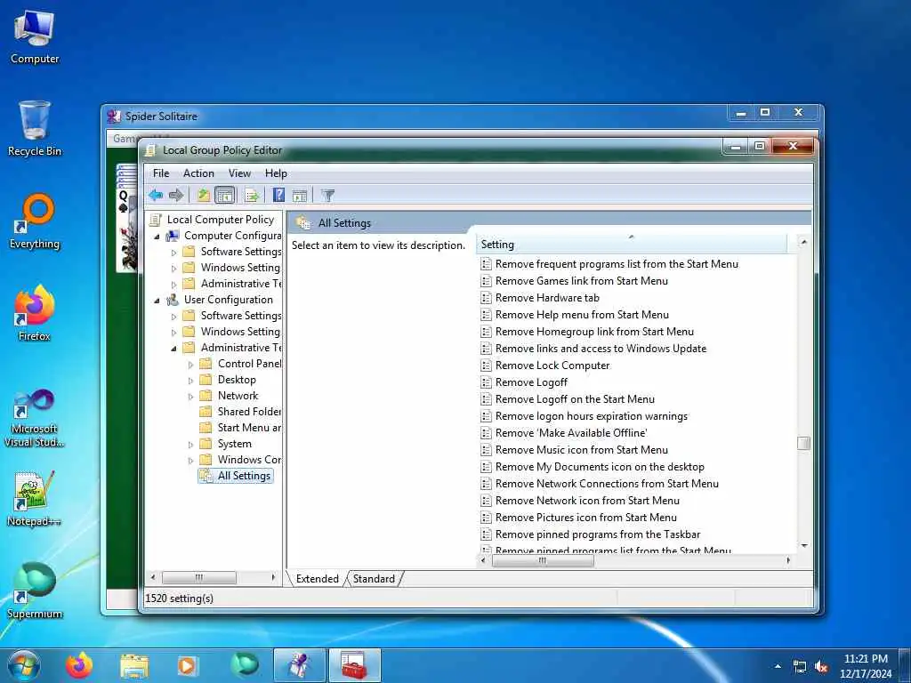911x683 pixels.
Task: Select Start Menu and Taskbar tree item
Action: click(x=249, y=428)
